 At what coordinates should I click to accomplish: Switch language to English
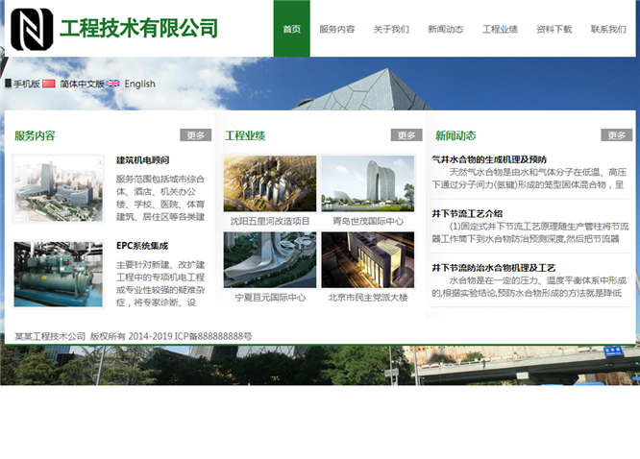[139, 85]
